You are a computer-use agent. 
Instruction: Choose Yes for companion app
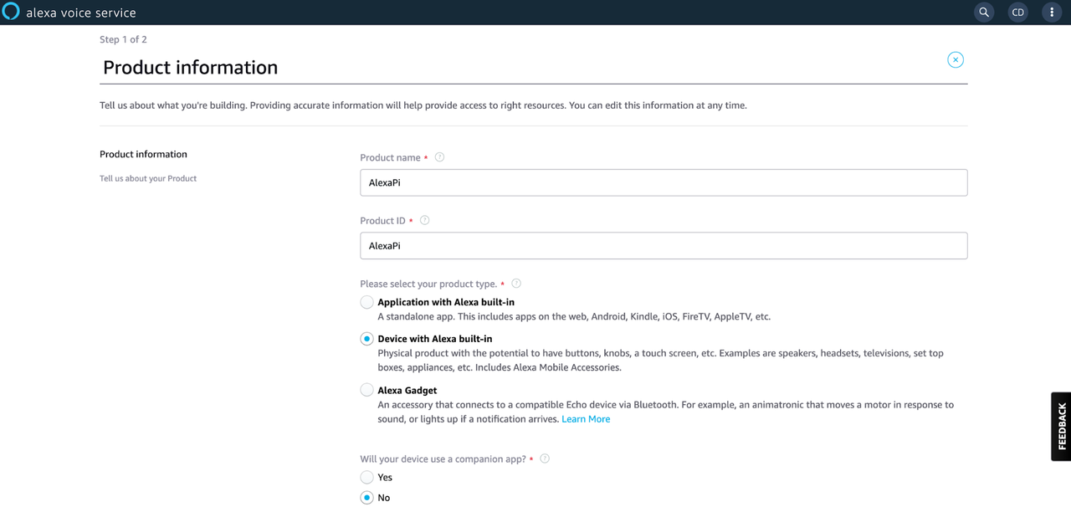(x=366, y=477)
